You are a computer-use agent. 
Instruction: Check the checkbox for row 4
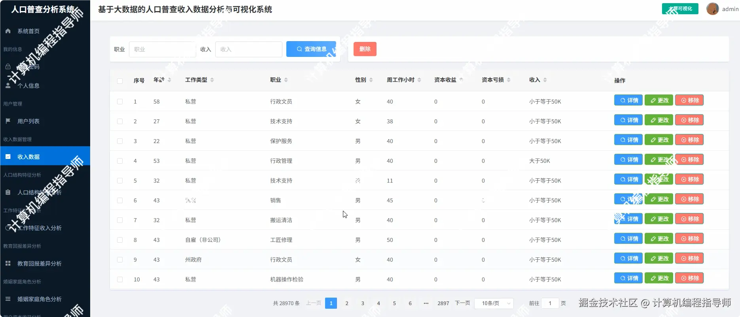pyautogui.click(x=120, y=161)
